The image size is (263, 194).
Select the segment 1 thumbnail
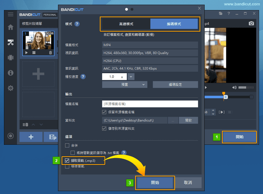(x=39, y=41)
